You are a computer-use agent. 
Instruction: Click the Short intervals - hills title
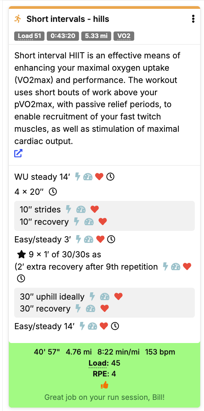[68, 19]
